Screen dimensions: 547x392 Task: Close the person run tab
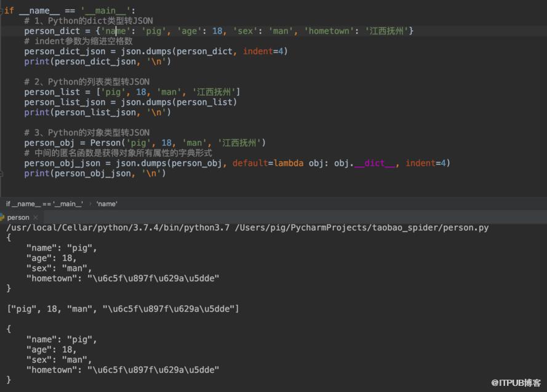36,217
